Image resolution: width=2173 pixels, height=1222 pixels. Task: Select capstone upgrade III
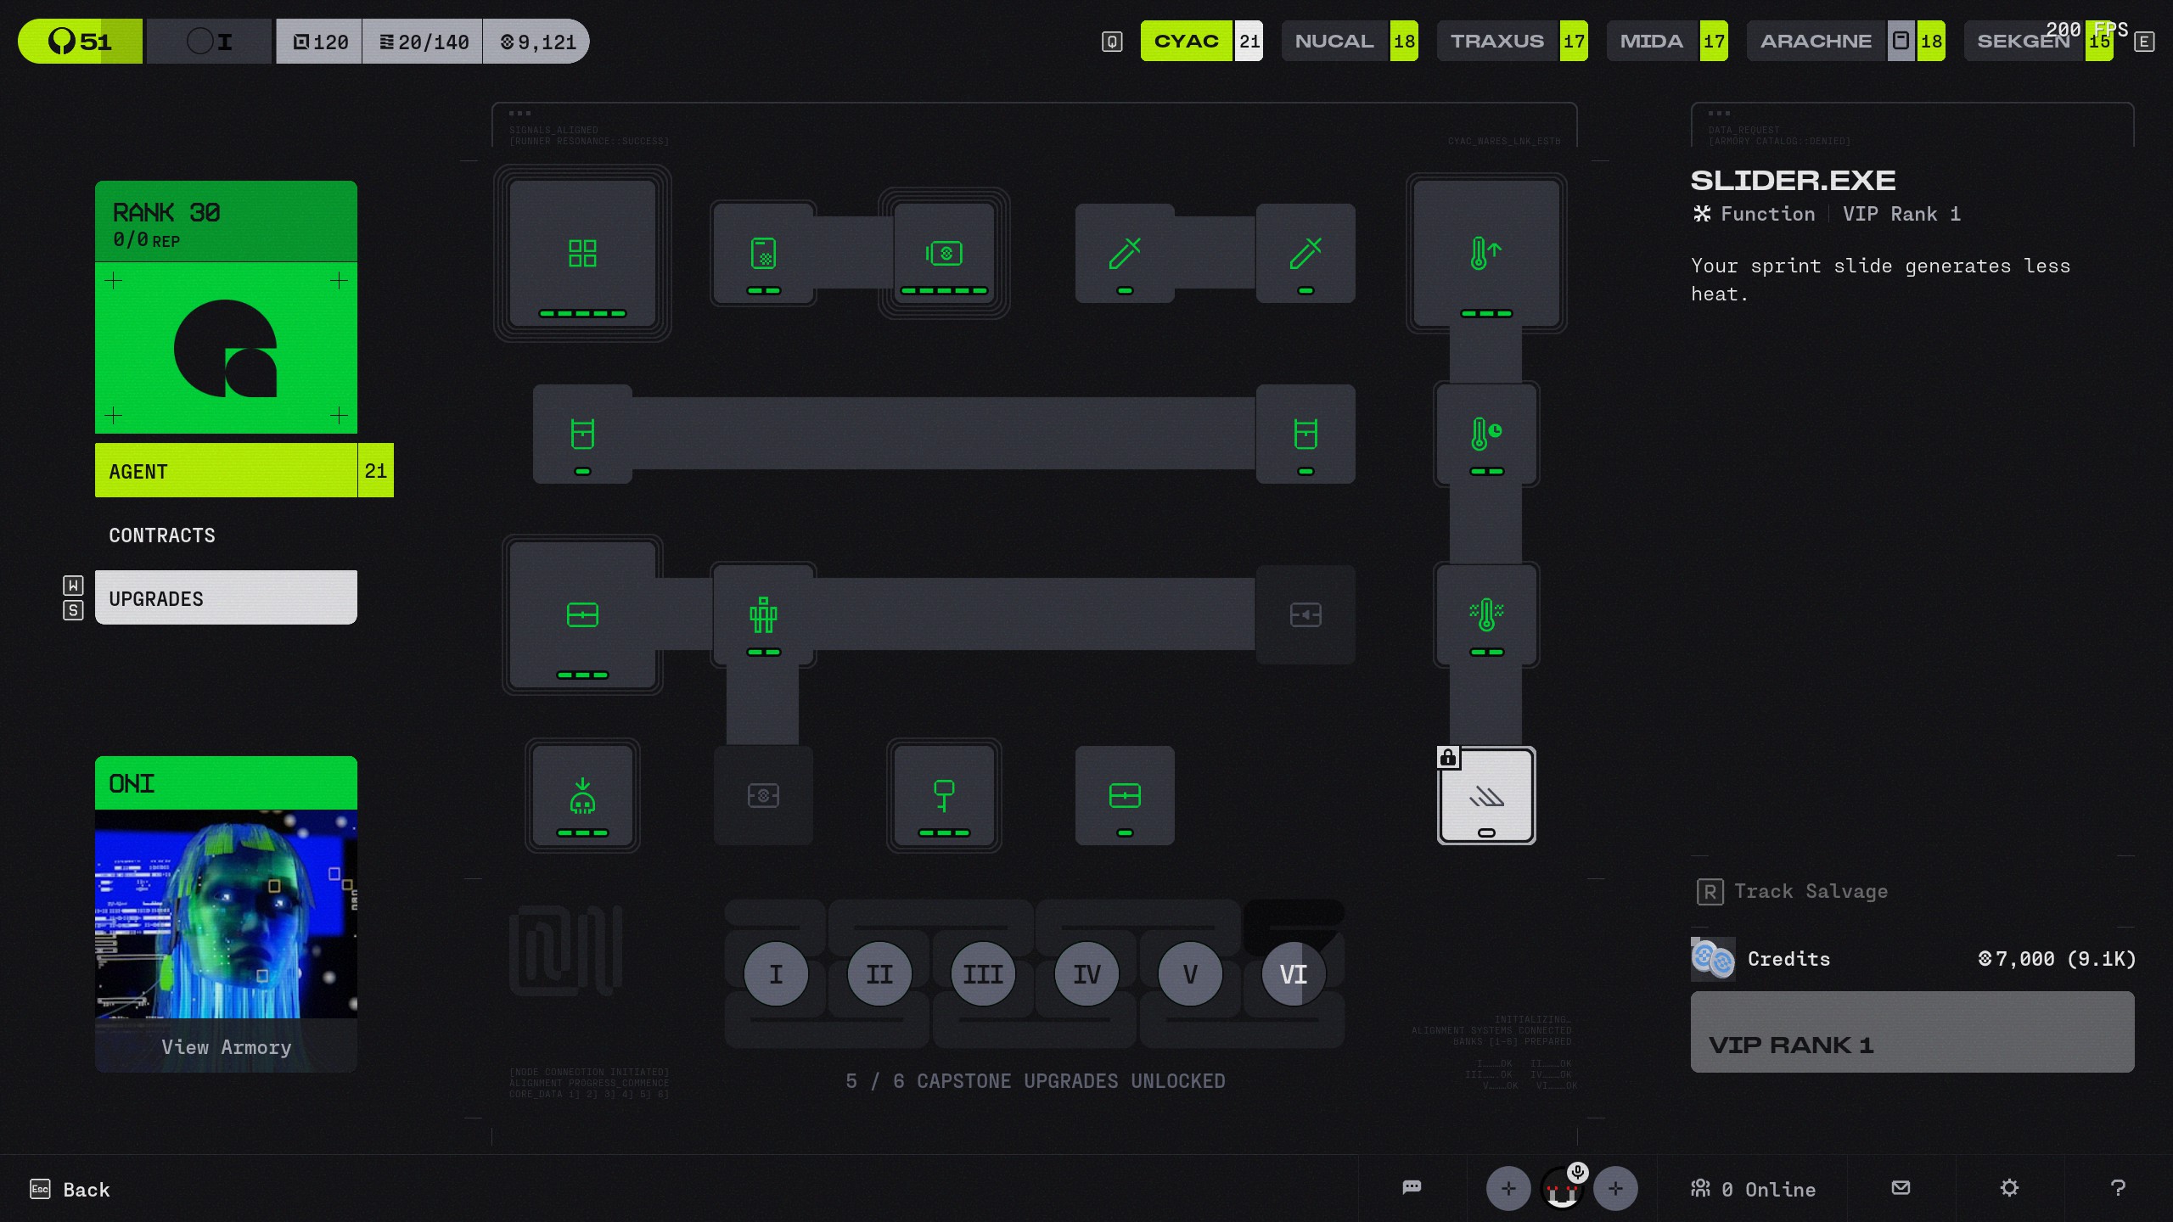click(983, 973)
